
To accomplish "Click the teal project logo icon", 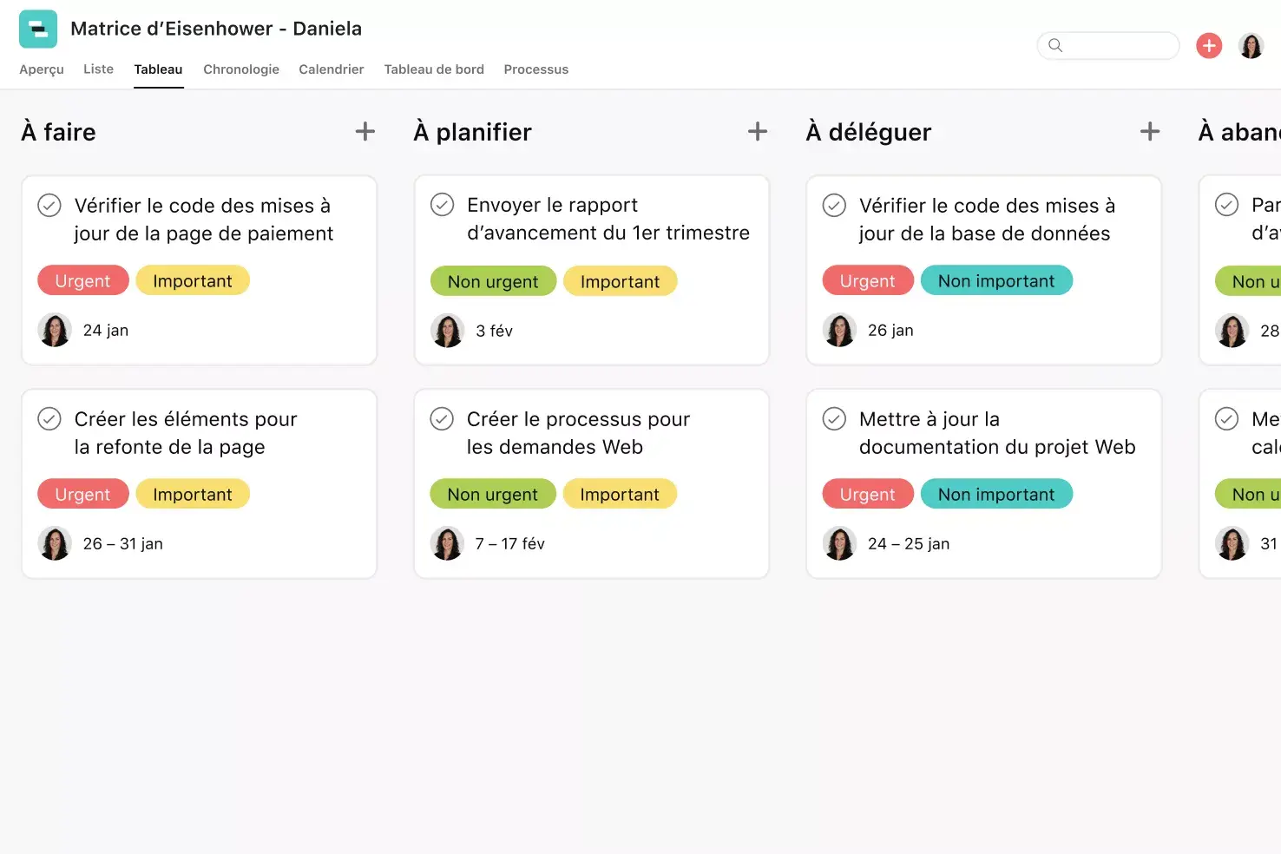I will coord(38,29).
